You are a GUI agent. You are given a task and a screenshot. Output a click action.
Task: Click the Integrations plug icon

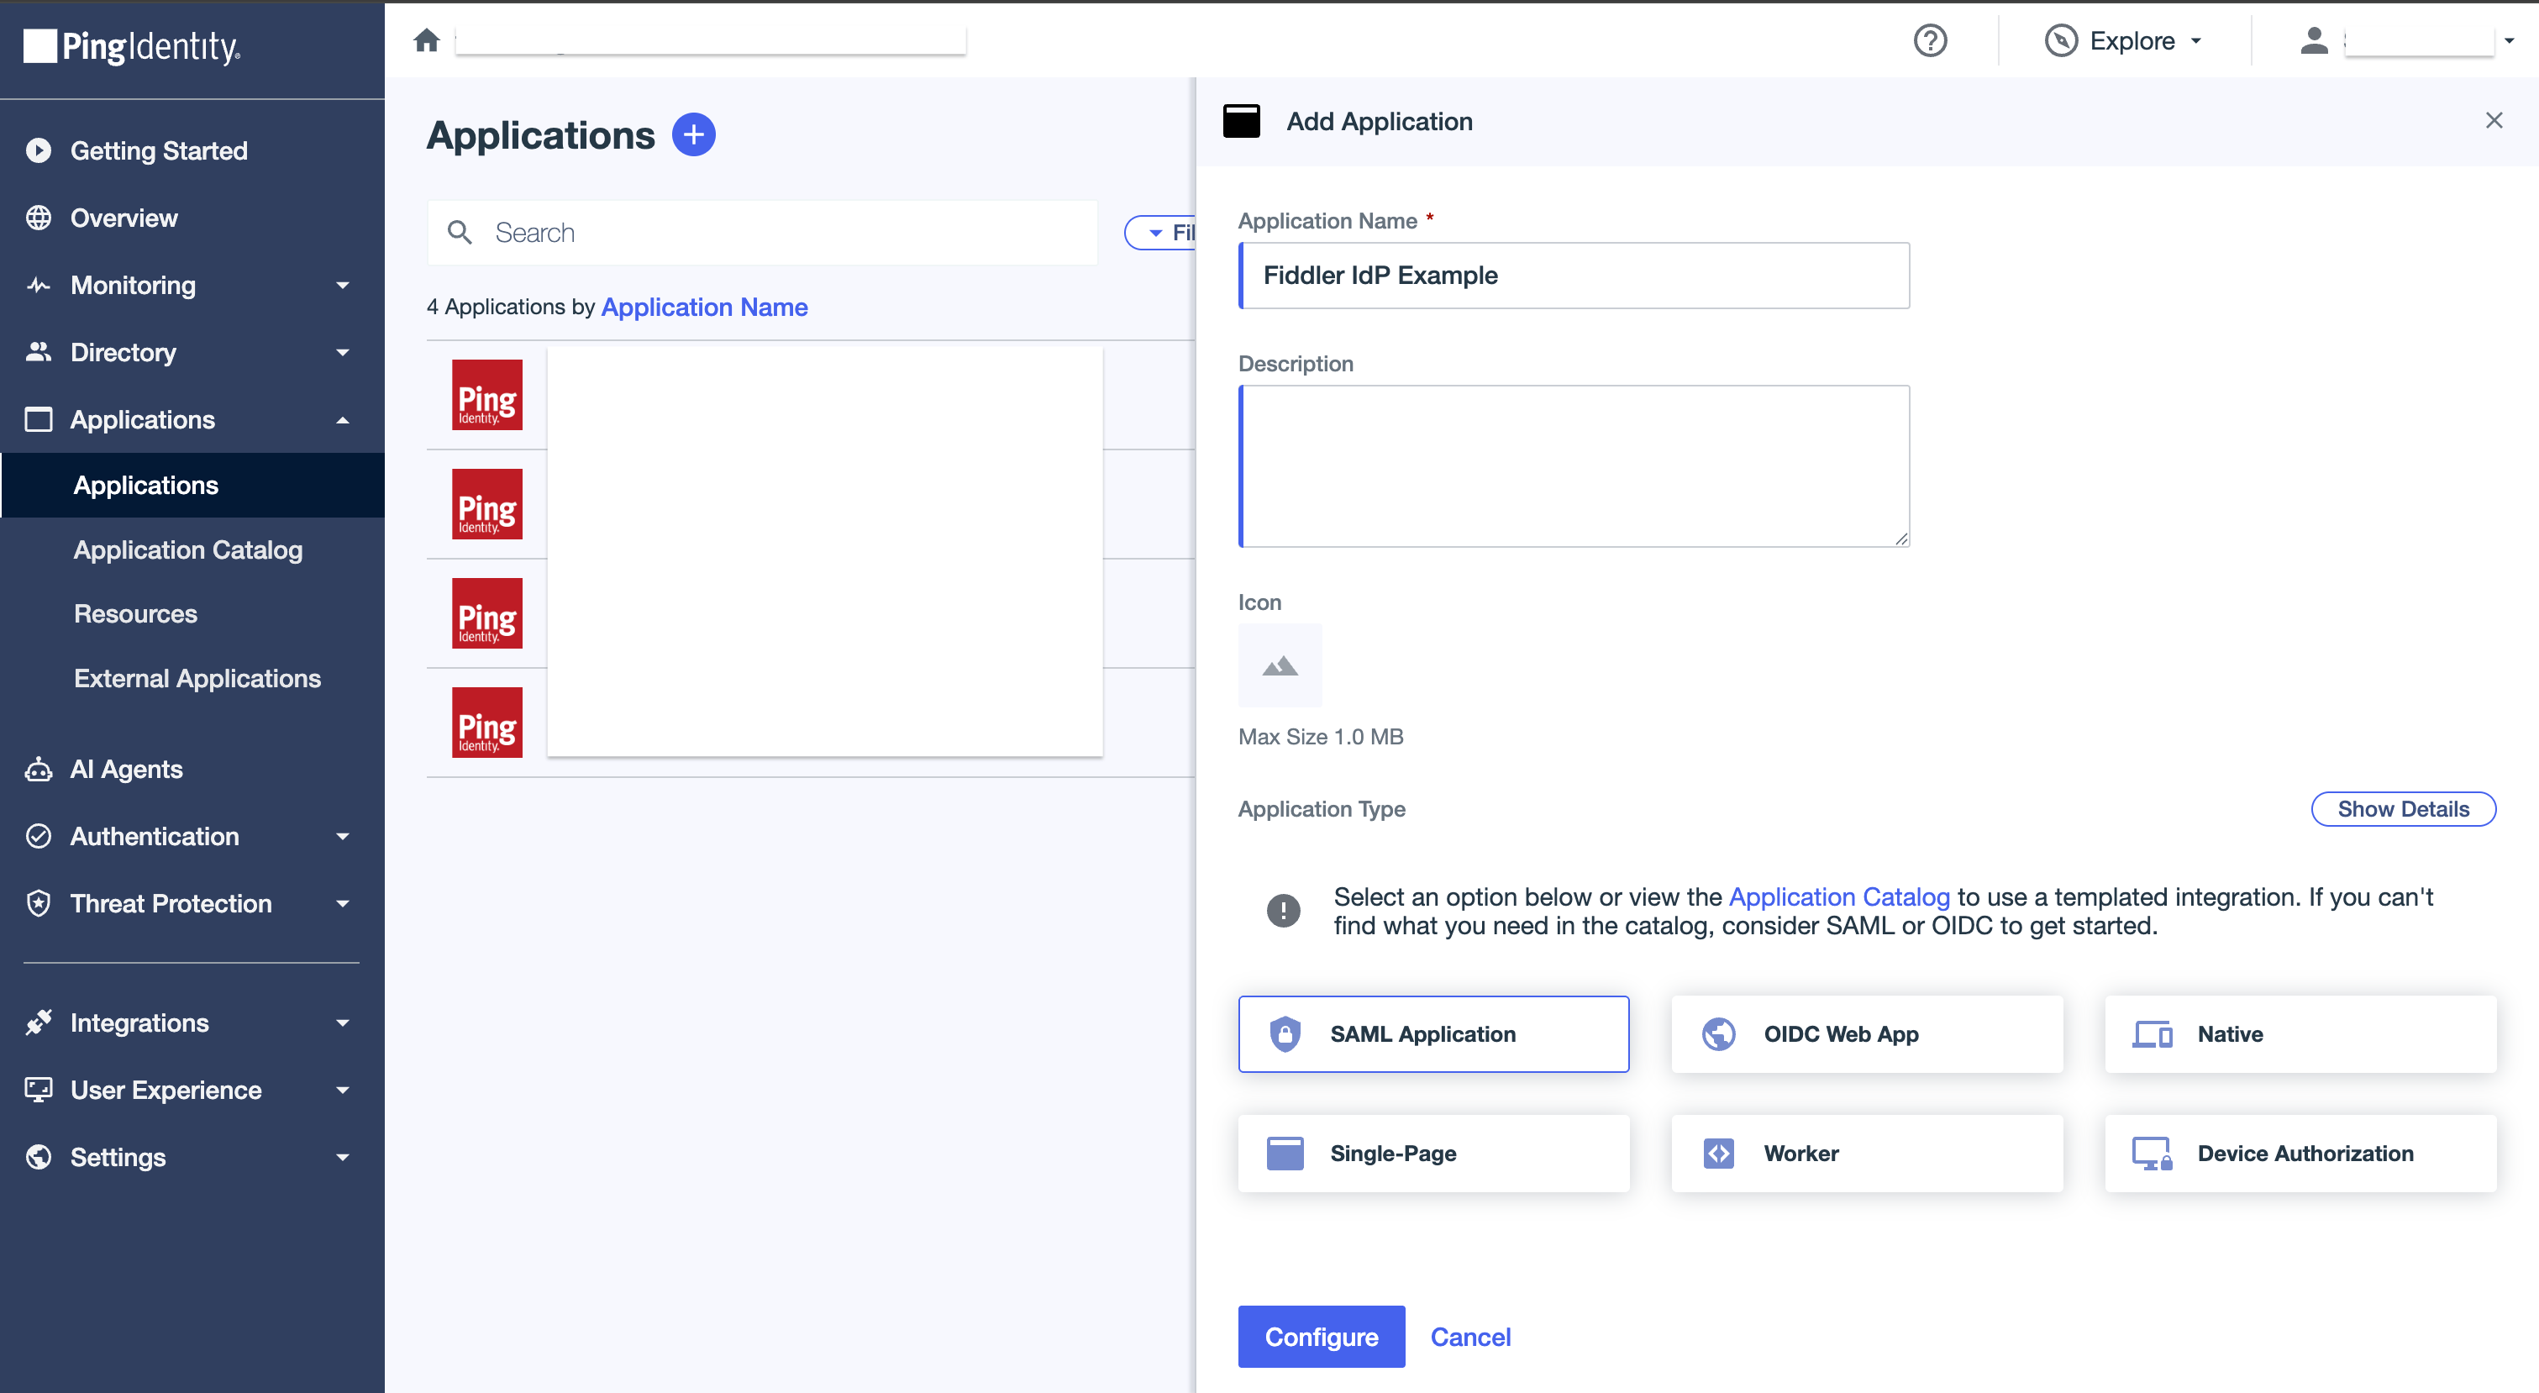39,1022
